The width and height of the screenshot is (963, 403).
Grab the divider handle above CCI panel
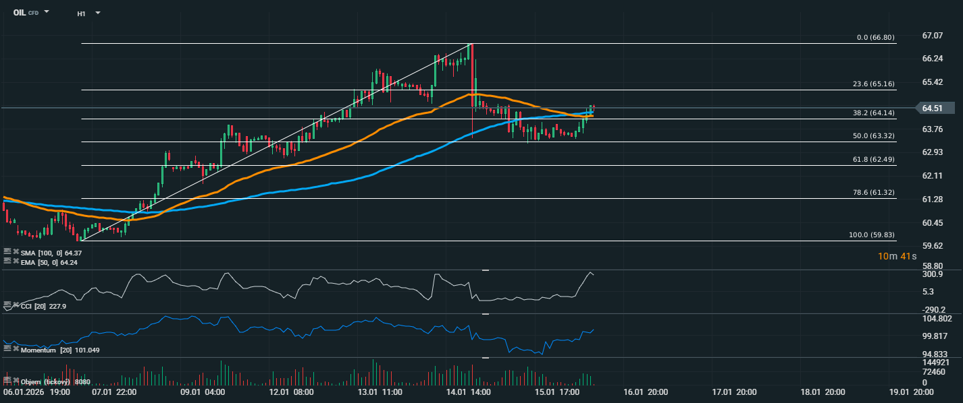pyautogui.click(x=485, y=270)
